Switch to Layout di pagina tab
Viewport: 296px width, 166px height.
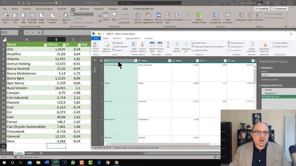[x=44, y=9]
